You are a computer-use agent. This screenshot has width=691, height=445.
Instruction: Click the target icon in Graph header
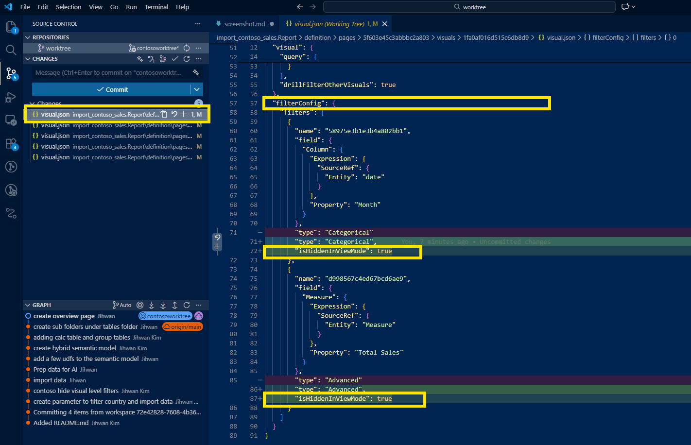click(x=140, y=305)
